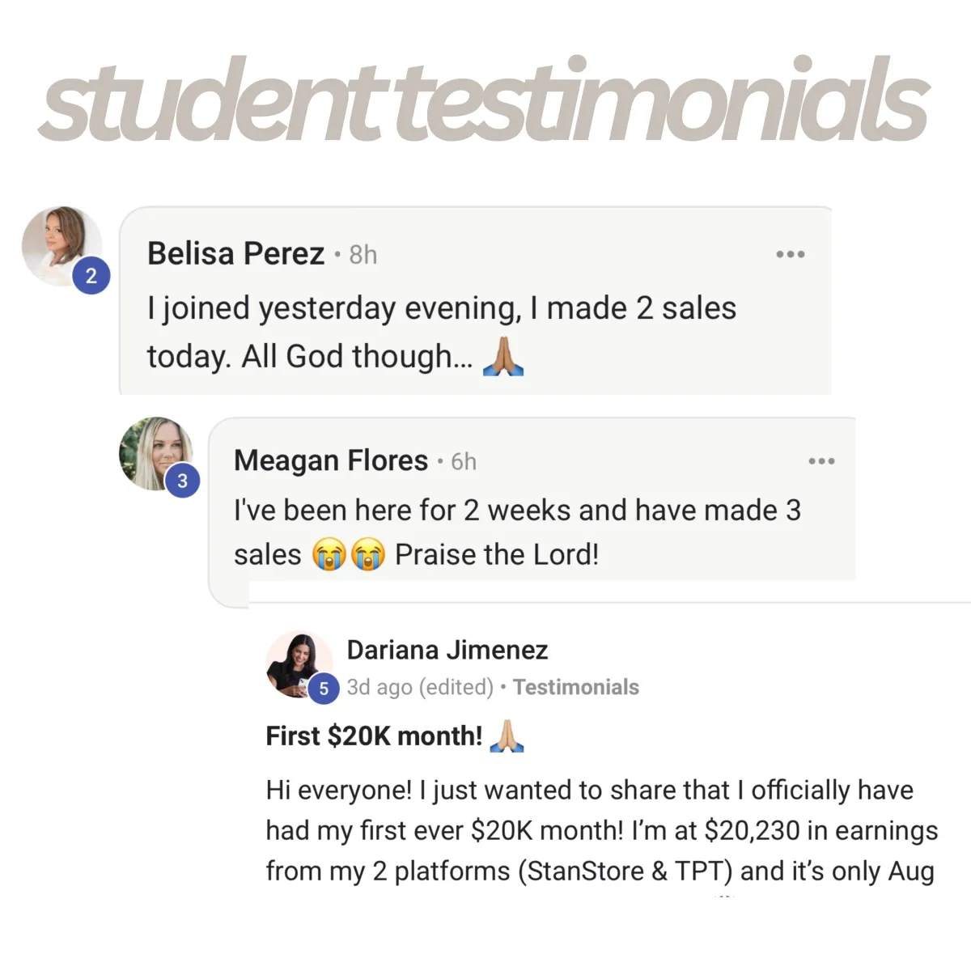Click the praying hands emoji beside the post title

pos(507,736)
